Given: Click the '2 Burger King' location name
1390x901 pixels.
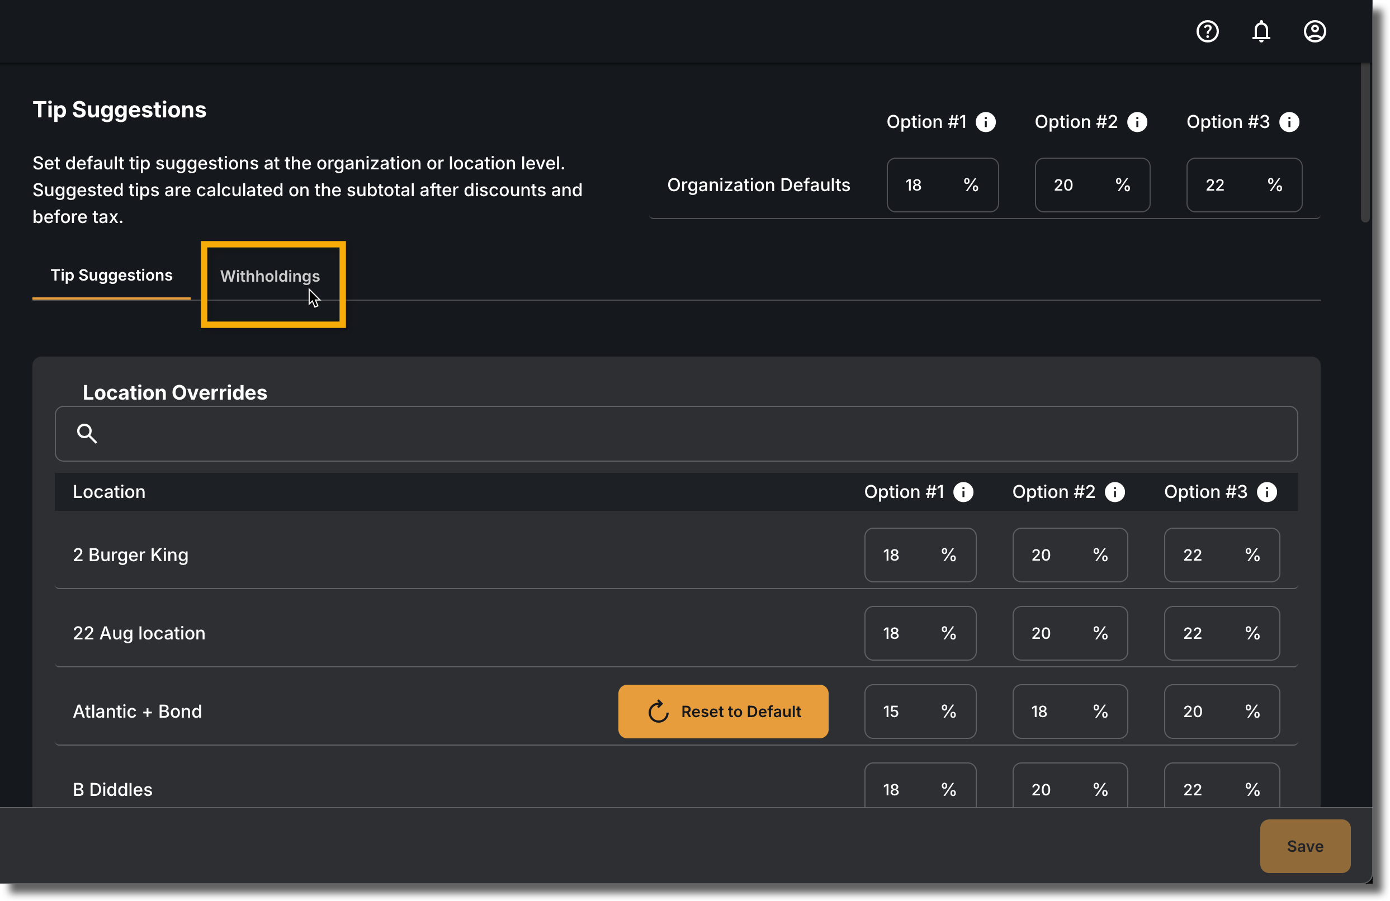Looking at the screenshot, I should 131,554.
